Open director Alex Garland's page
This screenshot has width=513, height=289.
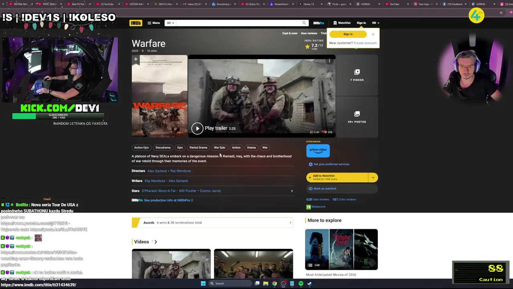157,171
